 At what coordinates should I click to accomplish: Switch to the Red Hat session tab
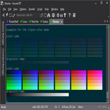pyautogui.click(x=34, y=22)
